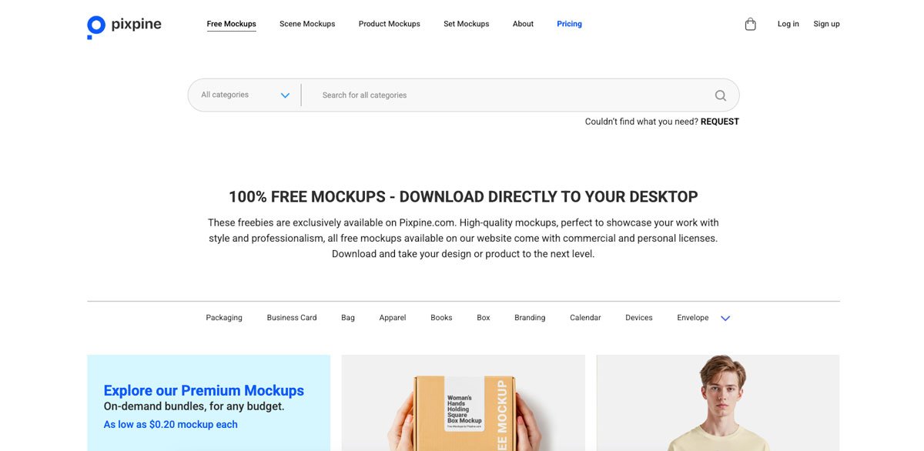
Task: Switch to the Product Mockups section
Action: coord(389,24)
